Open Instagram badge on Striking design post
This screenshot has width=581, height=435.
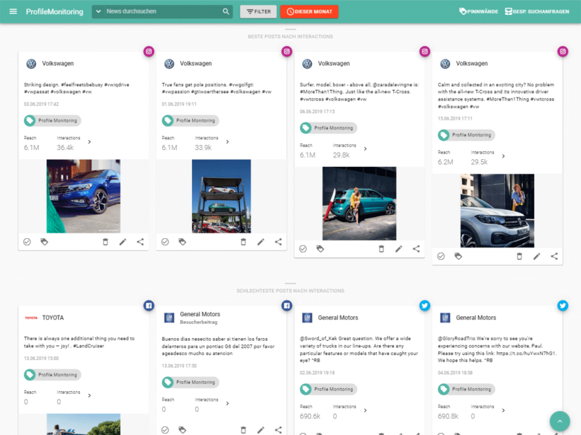point(149,52)
